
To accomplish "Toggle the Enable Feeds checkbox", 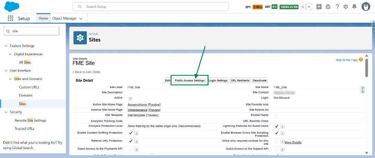I will (276, 116).
